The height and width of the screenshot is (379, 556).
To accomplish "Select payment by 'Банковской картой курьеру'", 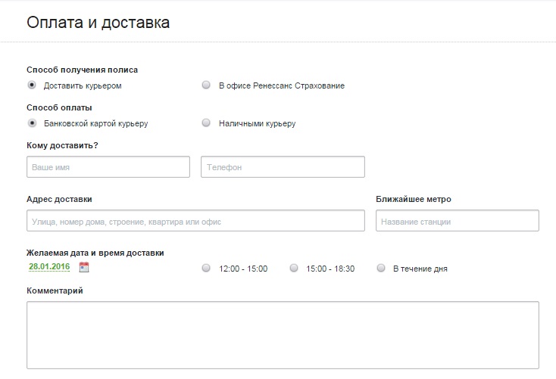I will 32,123.
